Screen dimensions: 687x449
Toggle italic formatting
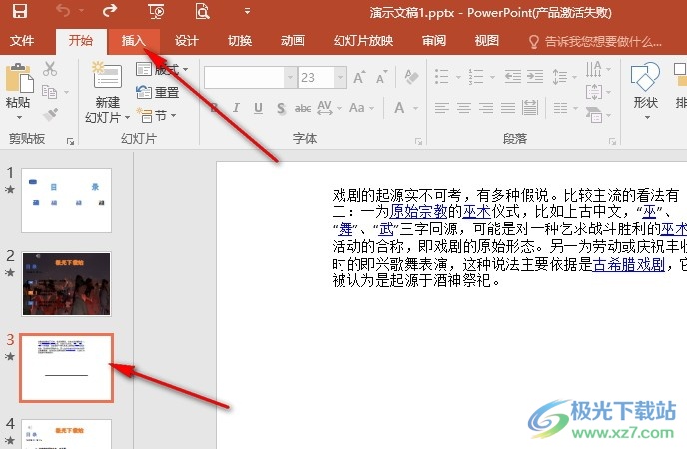click(236, 107)
